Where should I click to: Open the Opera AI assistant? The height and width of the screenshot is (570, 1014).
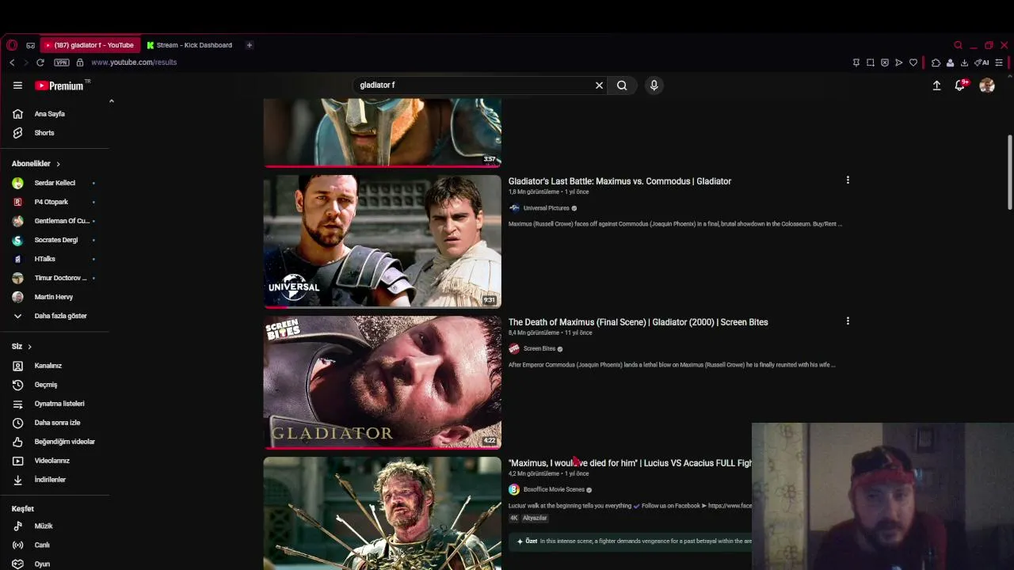pyautogui.click(x=982, y=63)
